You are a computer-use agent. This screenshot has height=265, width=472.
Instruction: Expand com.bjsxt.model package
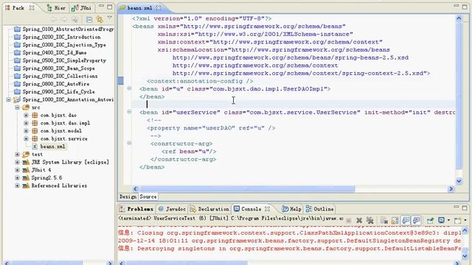click(26, 131)
